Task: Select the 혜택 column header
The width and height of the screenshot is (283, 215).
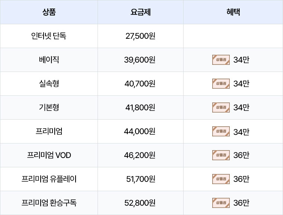Action: point(233,12)
